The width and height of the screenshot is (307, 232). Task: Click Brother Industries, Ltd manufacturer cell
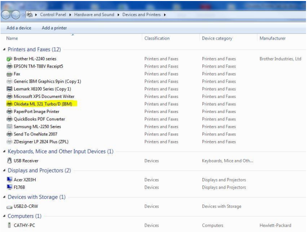click(280, 59)
